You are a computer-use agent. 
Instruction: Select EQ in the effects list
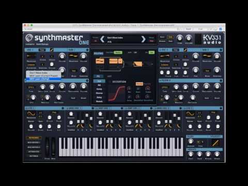(99, 85)
